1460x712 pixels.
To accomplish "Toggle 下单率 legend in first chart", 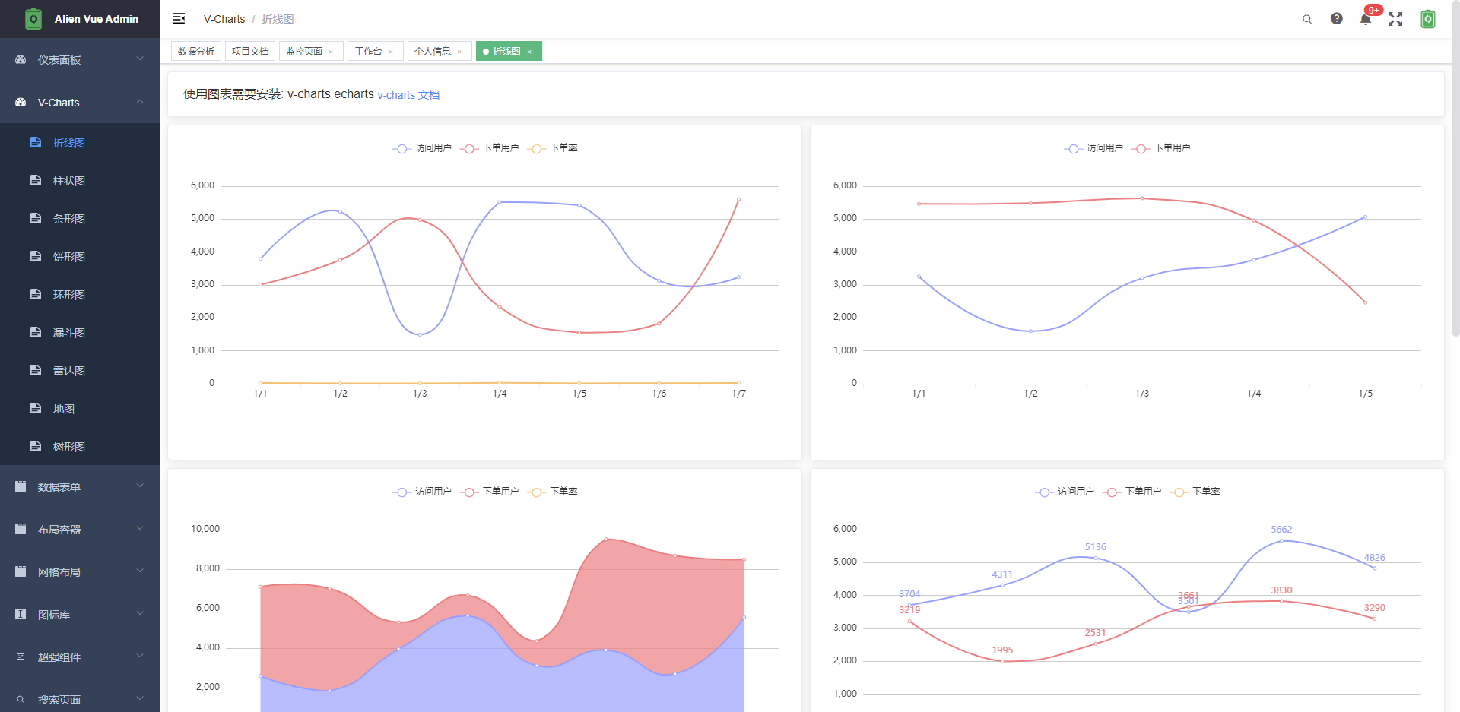I will pos(553,148).
